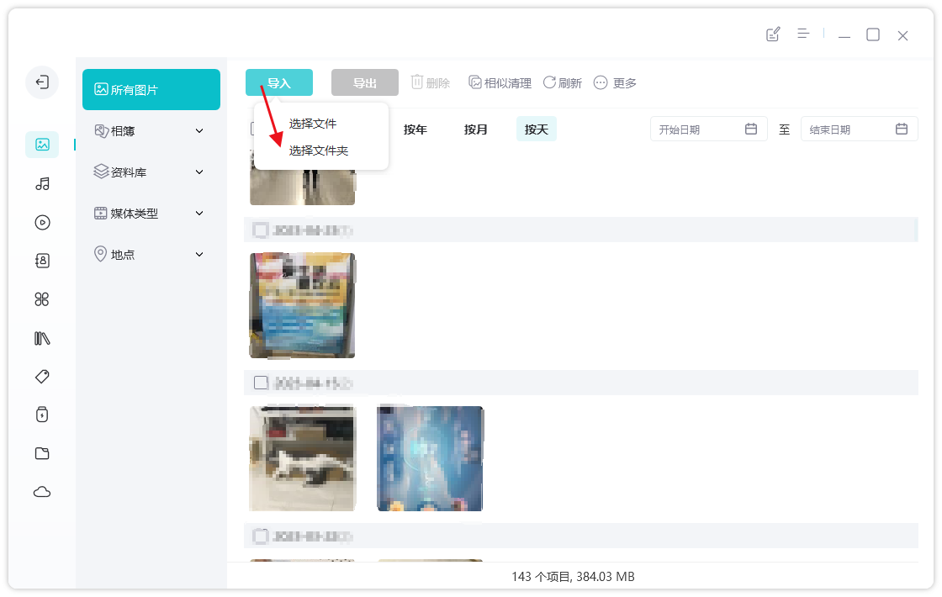
Task: Tick the bottom-most date group checkbox
Action: [x=261, y=536]
